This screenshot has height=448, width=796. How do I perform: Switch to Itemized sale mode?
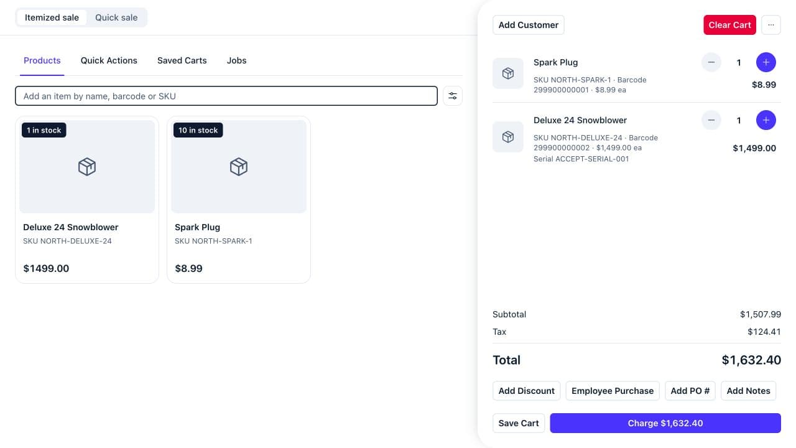point(52,17)
